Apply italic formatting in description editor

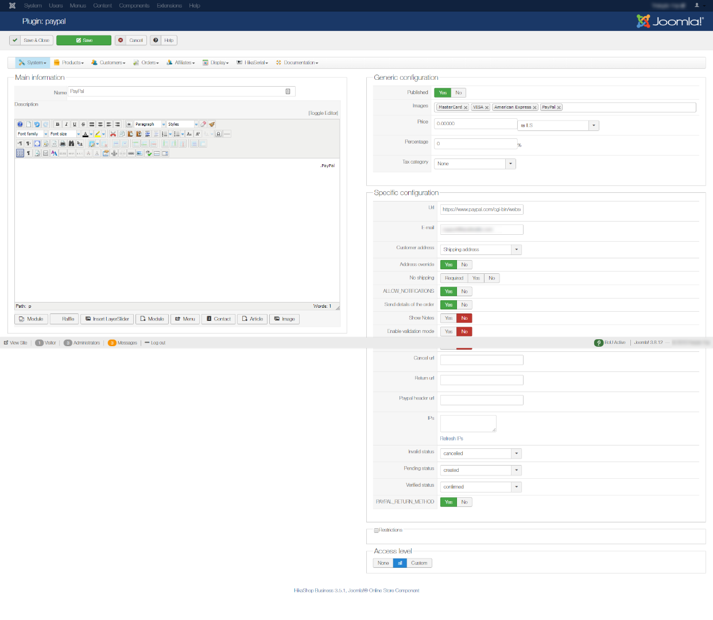pyautogui.click(x=66, y=125)
